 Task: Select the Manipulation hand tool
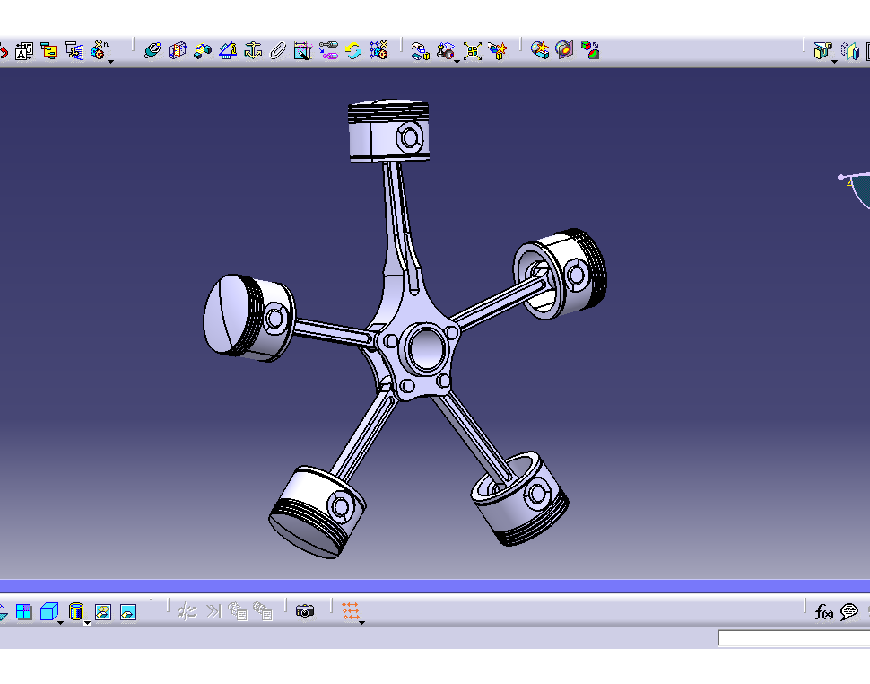coord(420,51)
